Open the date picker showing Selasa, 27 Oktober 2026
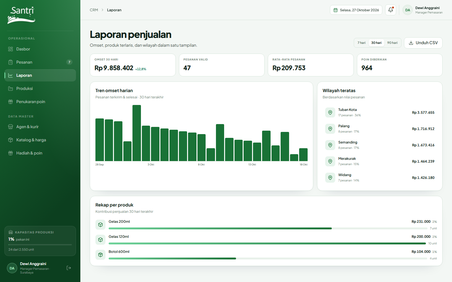 coord(356,10)
